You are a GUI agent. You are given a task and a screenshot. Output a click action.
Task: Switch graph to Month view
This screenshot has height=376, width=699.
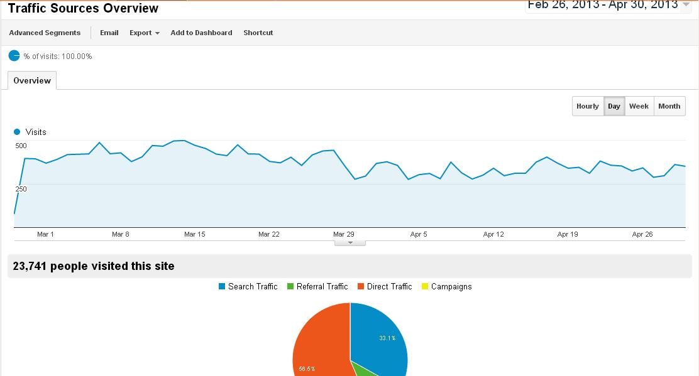669,106
